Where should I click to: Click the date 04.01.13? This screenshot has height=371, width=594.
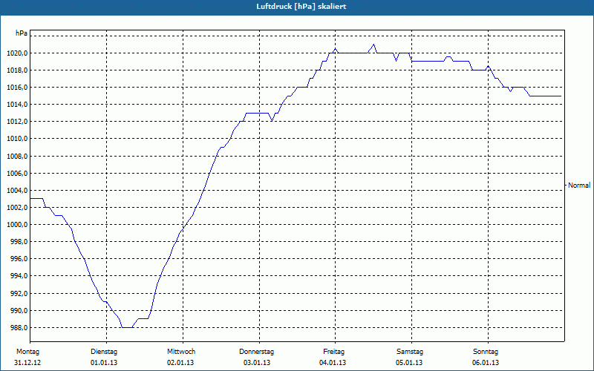[x=333, y=363]
